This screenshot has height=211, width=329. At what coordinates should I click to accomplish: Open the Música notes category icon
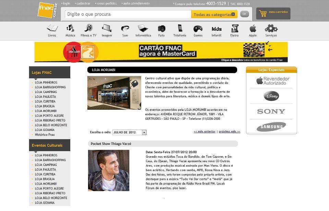[x=70, y=28]
